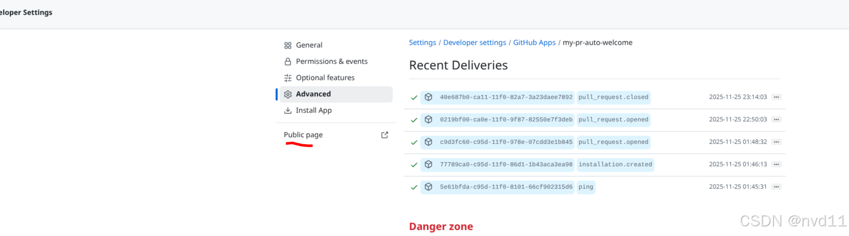
Task: Click the gear icon beside Advanced
Action: [288, 94]
